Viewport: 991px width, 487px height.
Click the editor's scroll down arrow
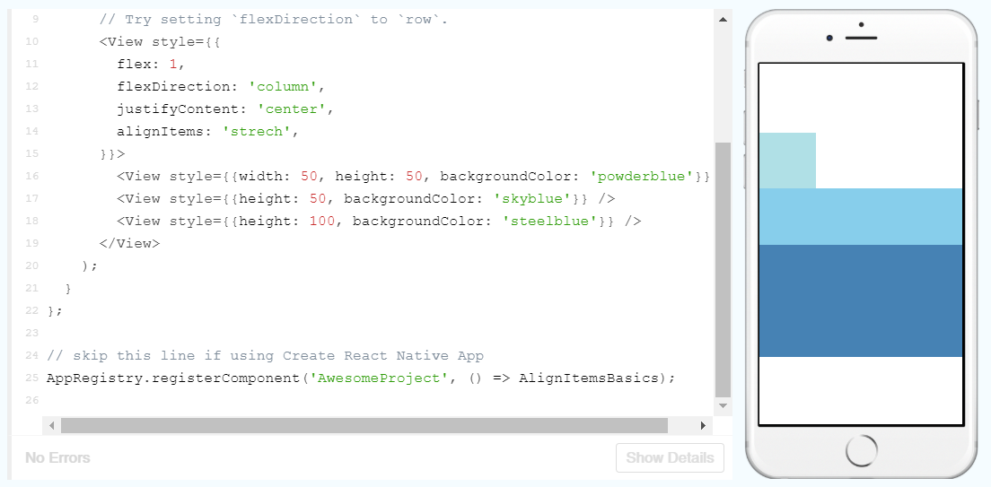pyautogui.click(x=723, y=405)
